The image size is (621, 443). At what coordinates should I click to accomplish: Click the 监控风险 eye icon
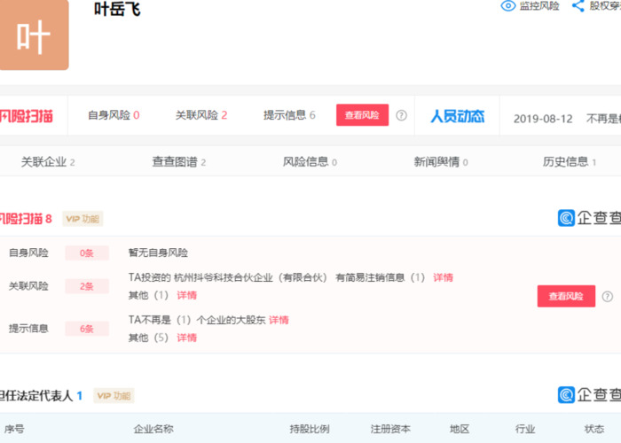click(508, 6)
